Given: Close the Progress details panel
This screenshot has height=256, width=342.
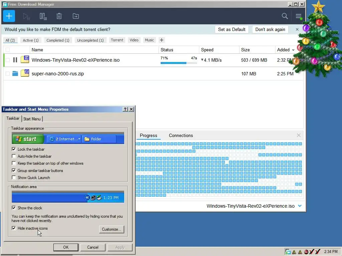Looking at the screenshot, I should [x=299, y=135].
